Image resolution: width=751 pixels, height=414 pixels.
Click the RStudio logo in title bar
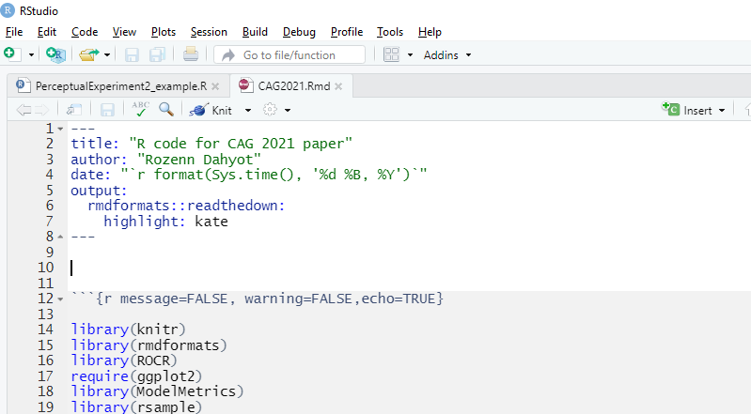(8, 10)
